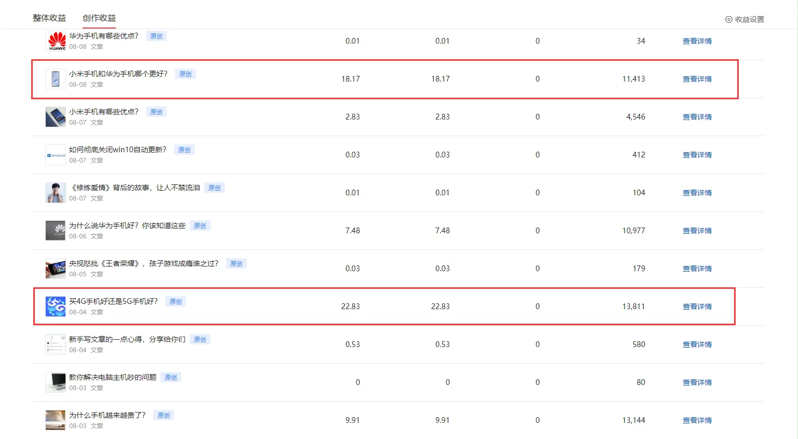The width and height of the screenshot is (798, 439).
Task: Open article 为什么说华为手机好？你该知道这些
Action: point(127,225)
